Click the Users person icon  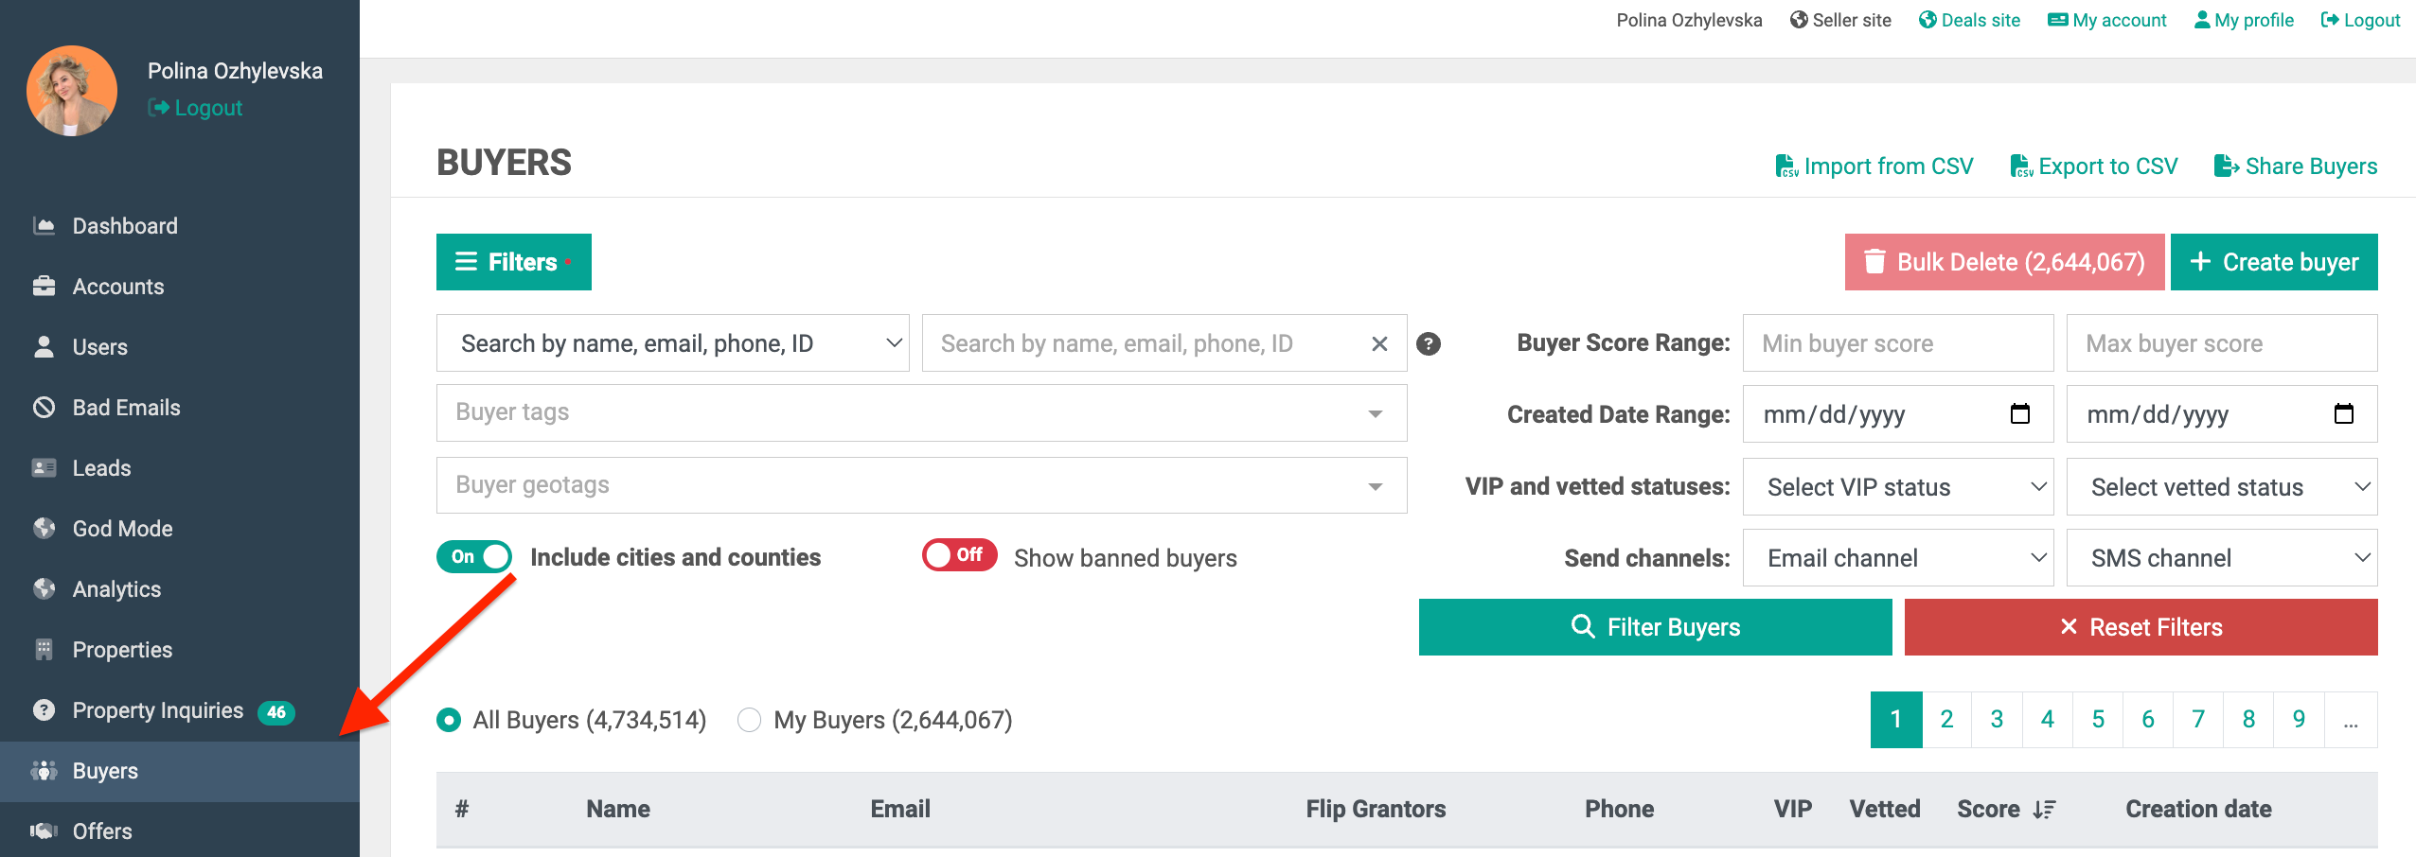coord(44,347)
